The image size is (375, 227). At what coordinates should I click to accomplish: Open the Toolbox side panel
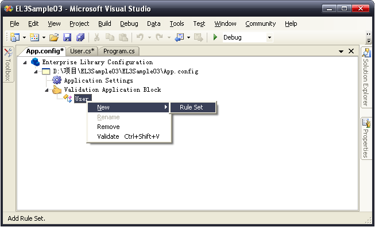point(8,64)
